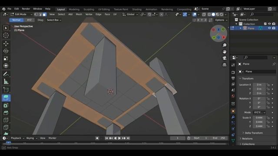Jump to the start frame
Viewport: 278px width, 156px height.
106,138
